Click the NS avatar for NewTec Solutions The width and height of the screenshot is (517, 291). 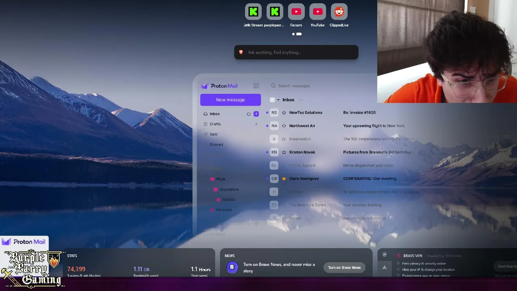click(274, 113)
